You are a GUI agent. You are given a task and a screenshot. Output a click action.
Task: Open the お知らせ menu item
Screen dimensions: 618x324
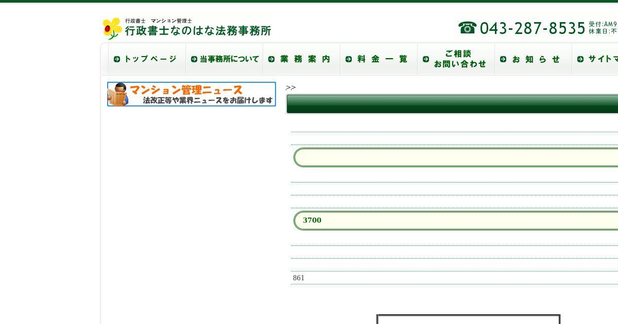pos(534,59)
